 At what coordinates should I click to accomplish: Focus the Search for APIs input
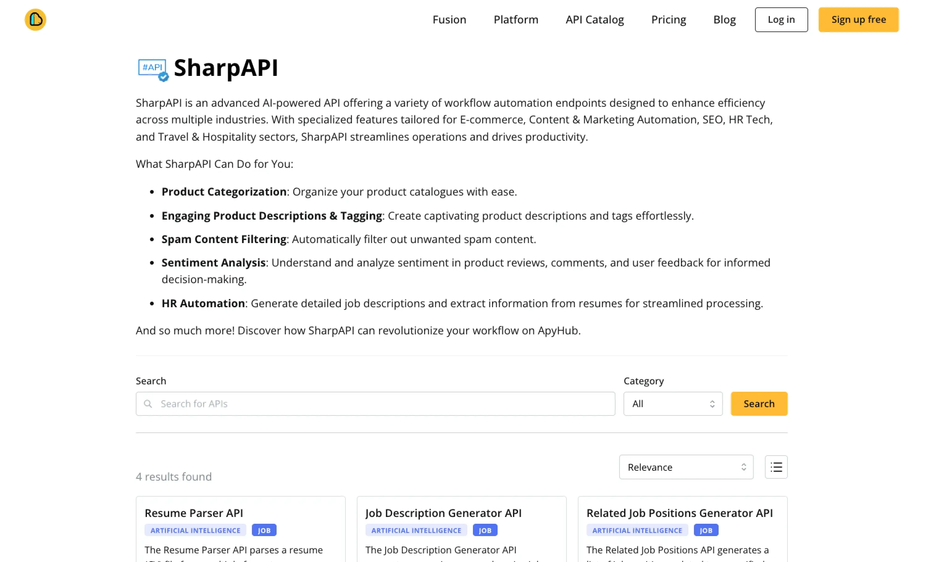(375, 404)
